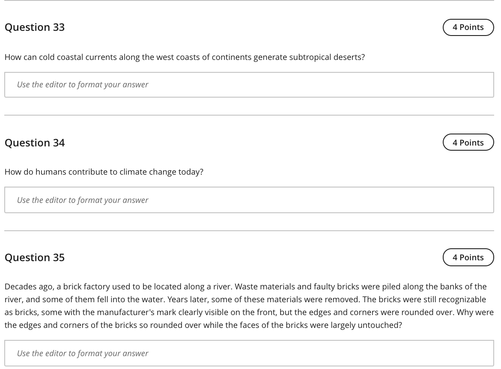Screen dimensions: 501x369
Task: Click the Question 34 heading
Action: coord(35,143)
